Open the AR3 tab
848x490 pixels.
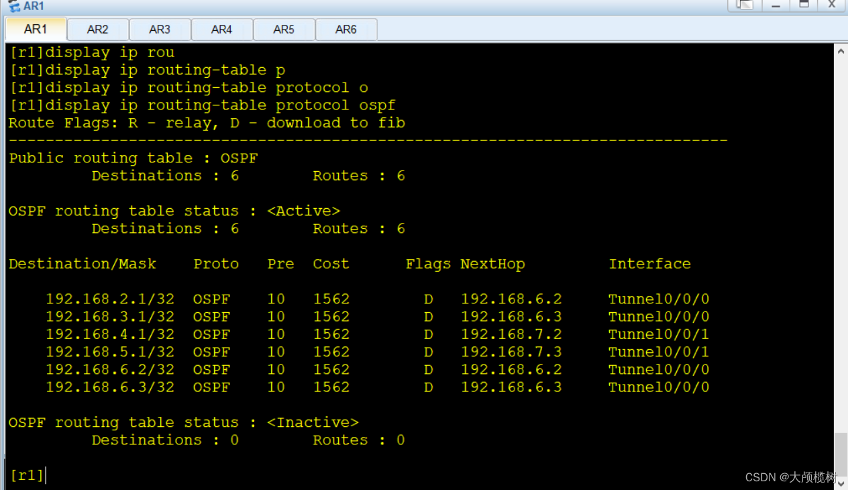coord(160,30)
